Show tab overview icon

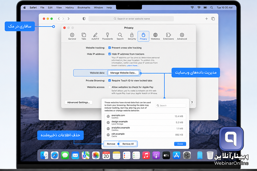coord(213,19)
